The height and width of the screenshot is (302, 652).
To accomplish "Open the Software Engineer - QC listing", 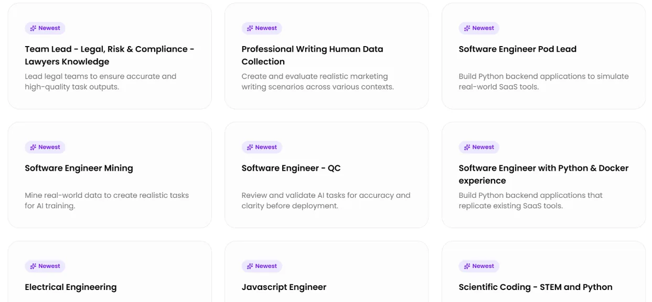I will point(291,168).
